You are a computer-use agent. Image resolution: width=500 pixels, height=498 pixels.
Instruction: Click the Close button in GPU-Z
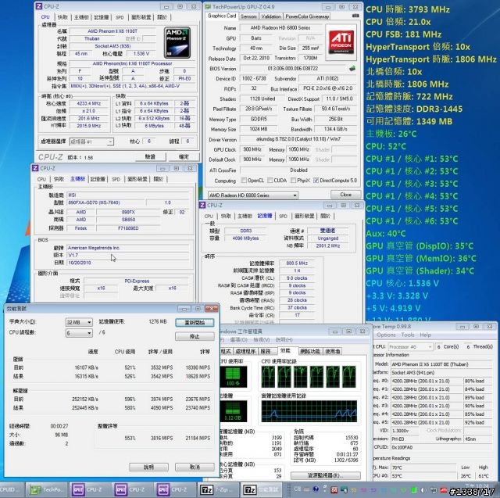pos(345,195)
